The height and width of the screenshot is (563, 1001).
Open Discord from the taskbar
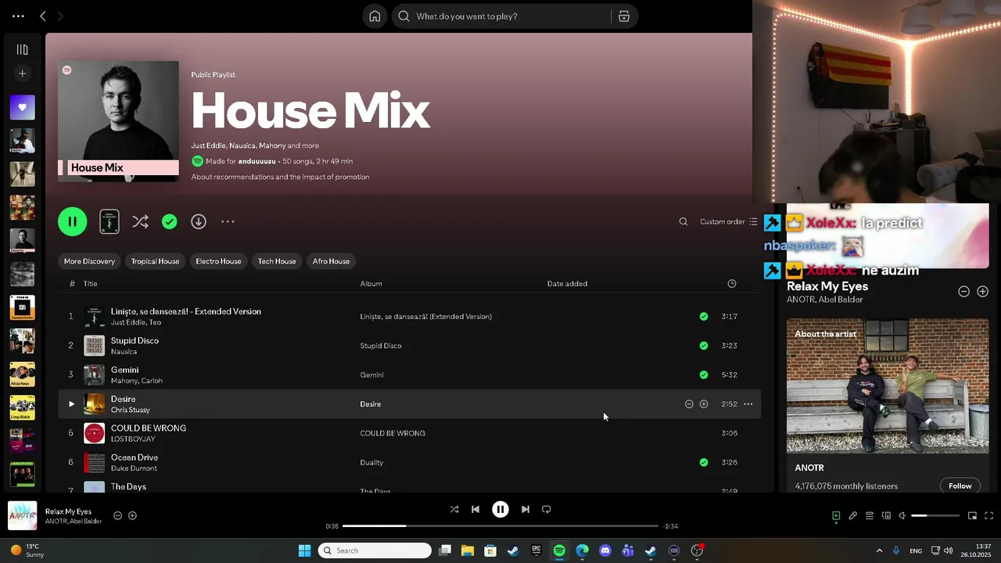tap(605, 550)
